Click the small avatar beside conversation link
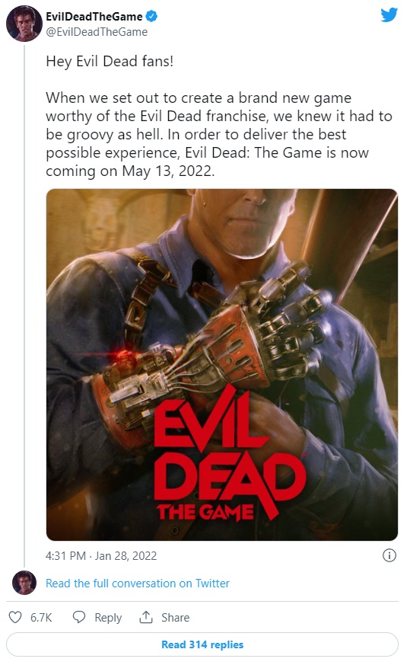407x665 pixels. (x=24, y=583)
